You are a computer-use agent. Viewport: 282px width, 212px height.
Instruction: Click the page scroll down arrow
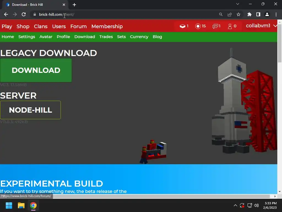pos(280,192)
